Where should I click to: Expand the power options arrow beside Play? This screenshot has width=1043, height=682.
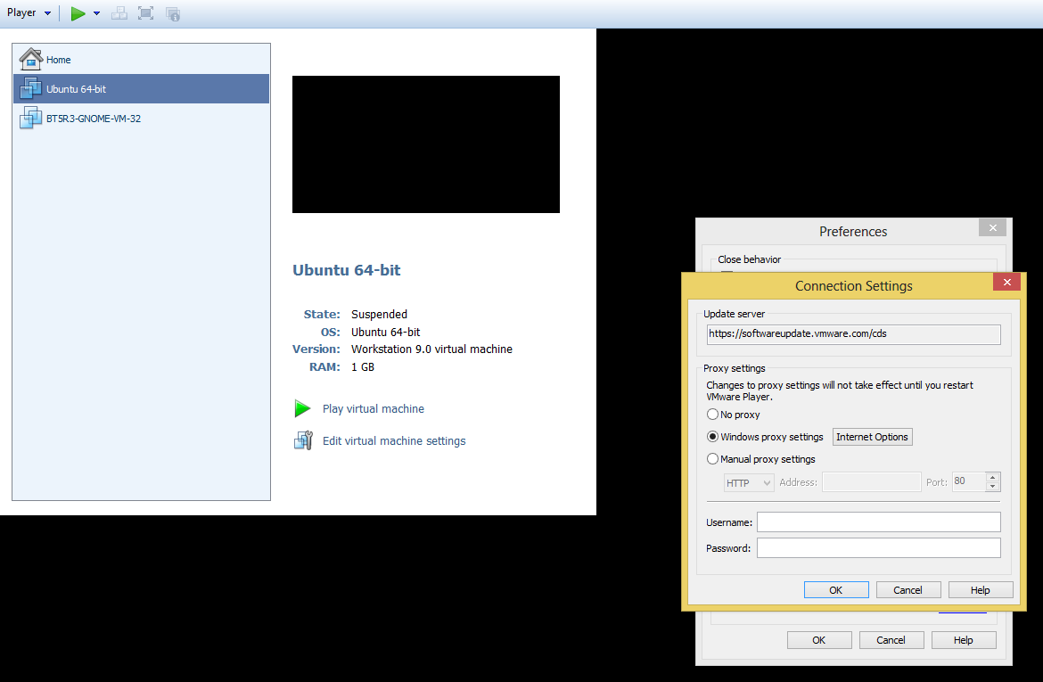(x=96, y=13)
